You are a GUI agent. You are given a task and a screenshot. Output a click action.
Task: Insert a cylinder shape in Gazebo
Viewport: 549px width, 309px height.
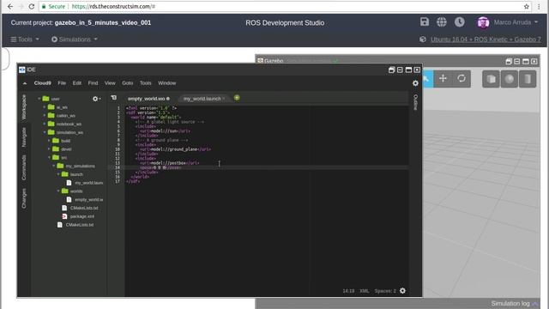click(528, 79)
